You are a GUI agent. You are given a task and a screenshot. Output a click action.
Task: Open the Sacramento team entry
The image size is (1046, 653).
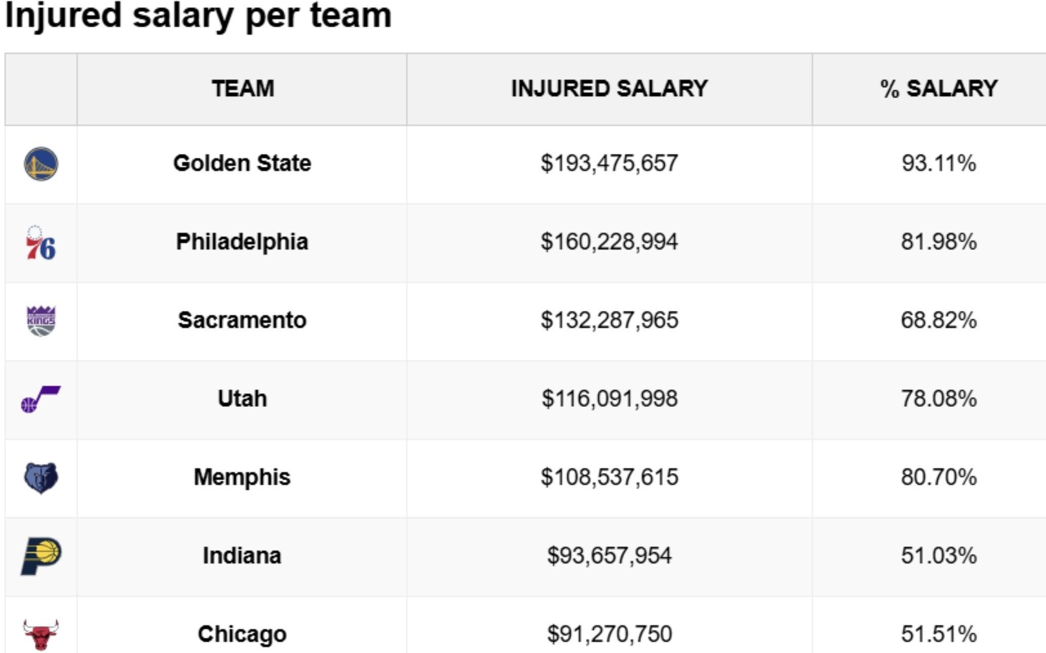pyautogui.click(x=242, y=320)
